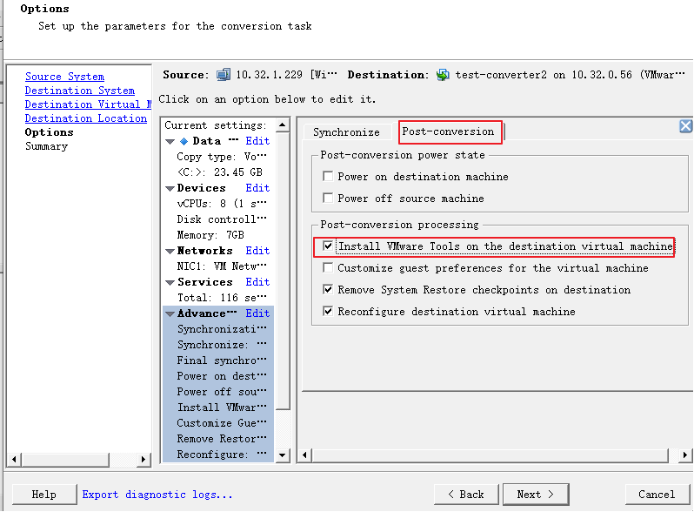Viewport: 694px width, 512px height.
Task: Go to the Destination System step
Action: [79, 91]
